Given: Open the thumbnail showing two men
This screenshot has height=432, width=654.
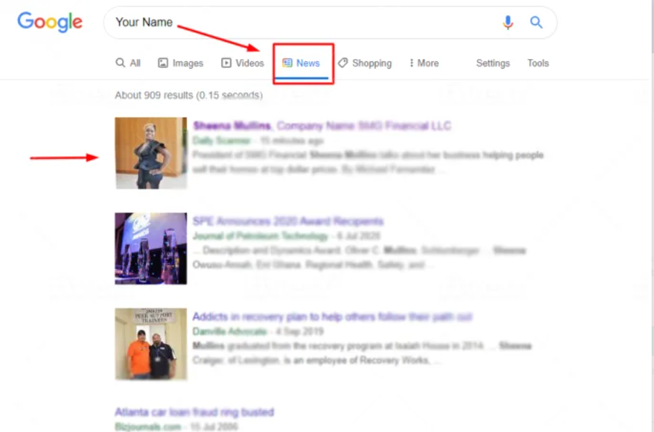Looking at the screenshot, I should tap(151, 343).
